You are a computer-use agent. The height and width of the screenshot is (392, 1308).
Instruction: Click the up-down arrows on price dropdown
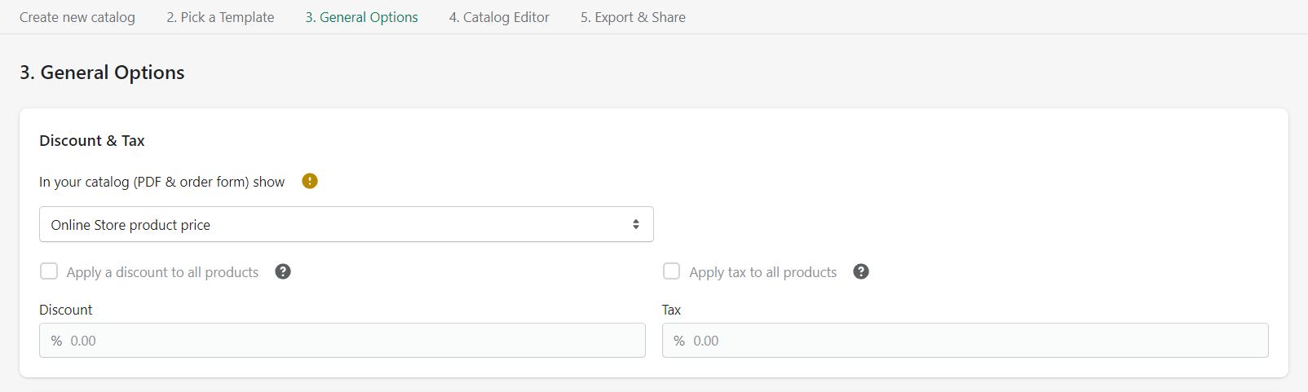point(636,224)
